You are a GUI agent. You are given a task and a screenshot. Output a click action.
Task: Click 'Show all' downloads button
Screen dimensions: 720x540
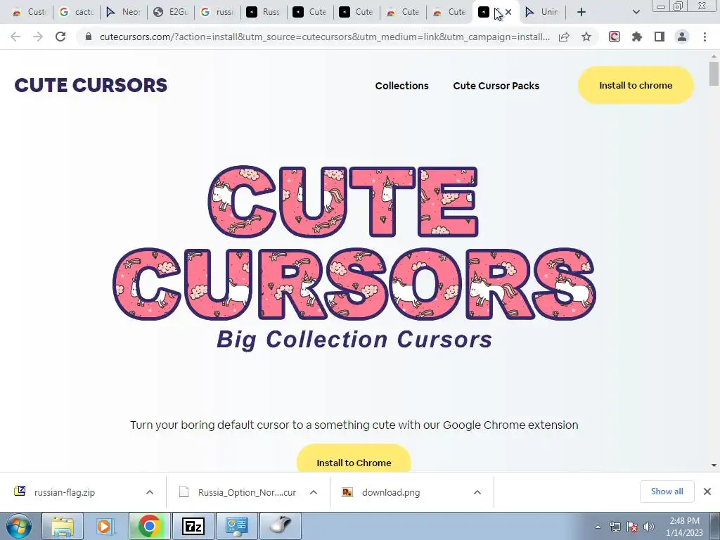667,491
